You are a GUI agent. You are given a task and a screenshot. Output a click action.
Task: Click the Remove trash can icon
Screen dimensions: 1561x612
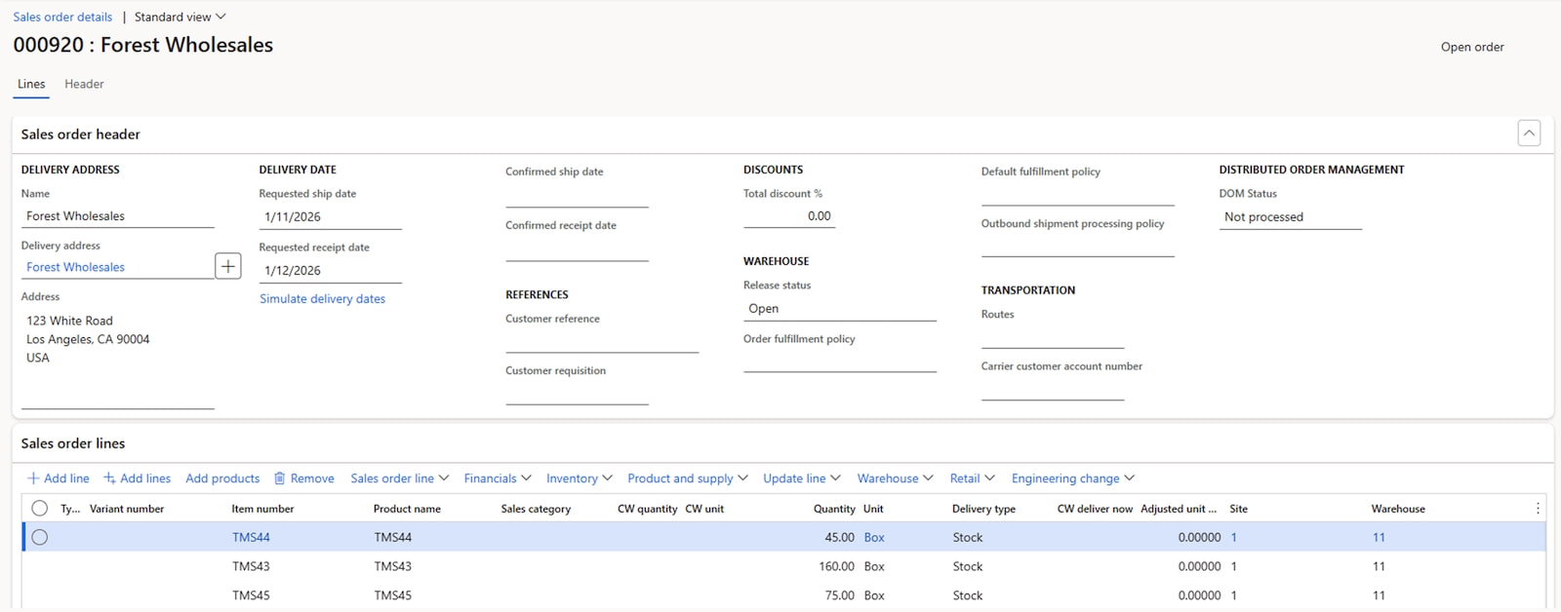click(x=280, y=478)
